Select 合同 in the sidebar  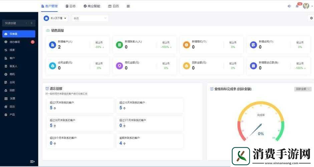point(12,82)
